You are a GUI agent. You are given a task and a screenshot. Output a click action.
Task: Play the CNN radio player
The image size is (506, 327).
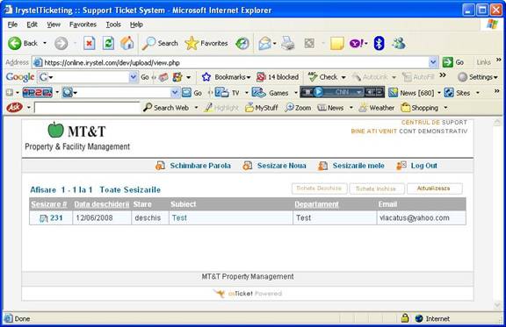pos(319,92)
